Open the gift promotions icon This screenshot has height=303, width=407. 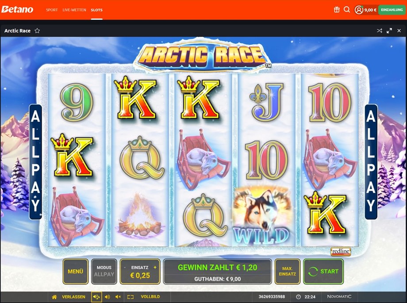point(337,10)
